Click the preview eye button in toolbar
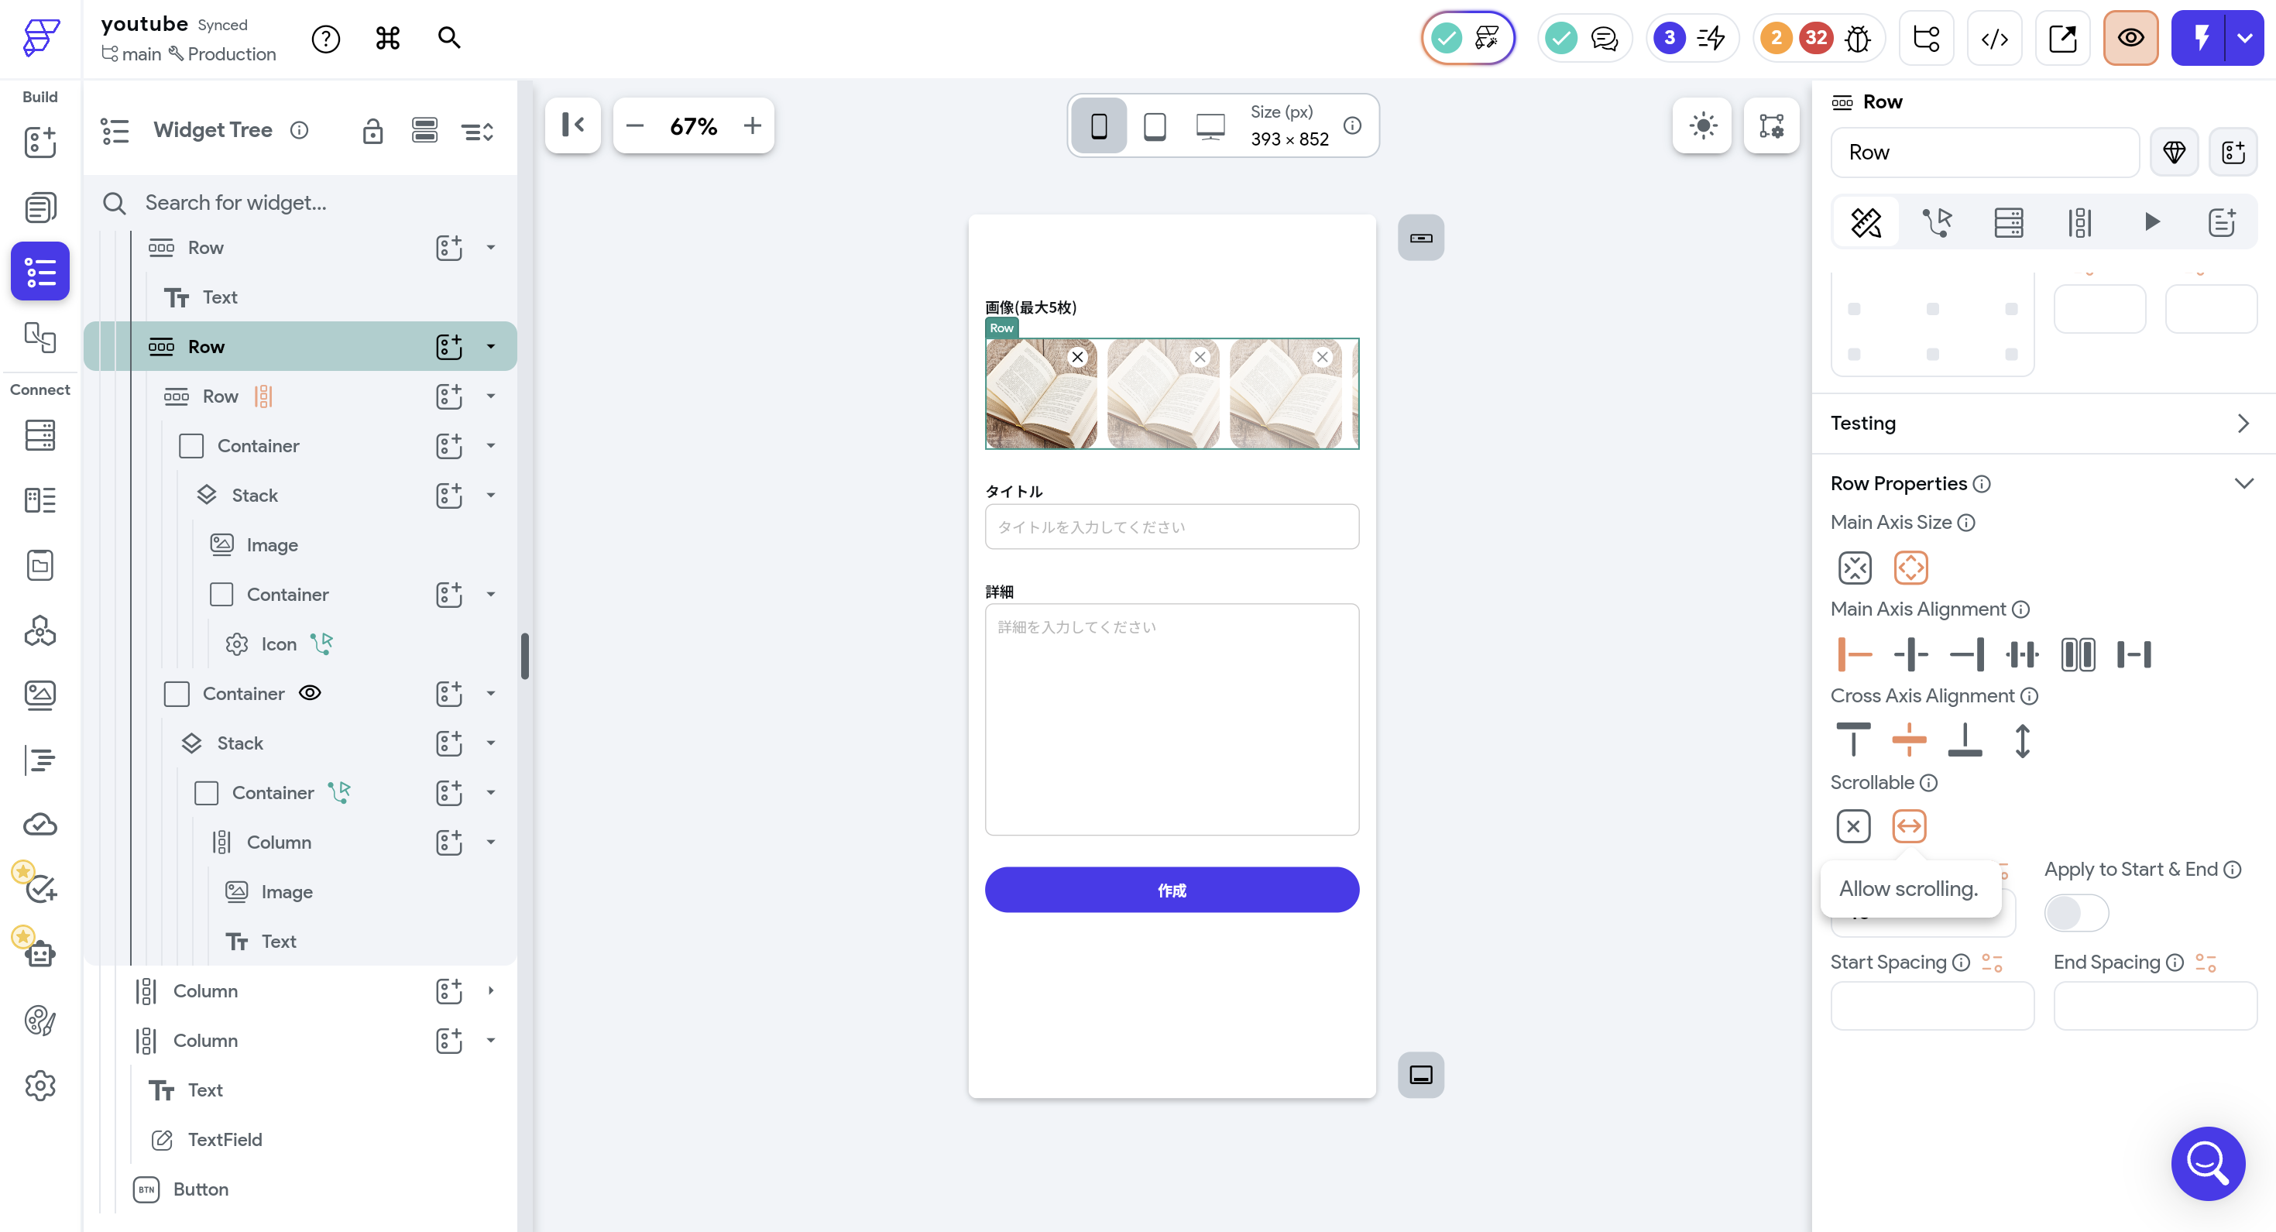 2130,38
